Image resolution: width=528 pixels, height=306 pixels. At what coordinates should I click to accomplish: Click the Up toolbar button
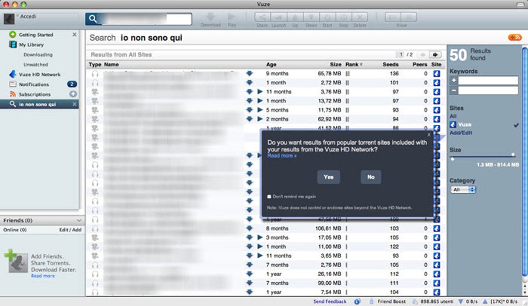[x=295, y=17]
